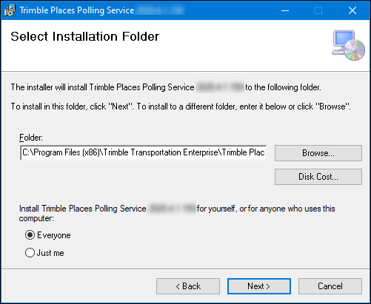Minimize the Trimble Places Polling Service window

[285, 10]
